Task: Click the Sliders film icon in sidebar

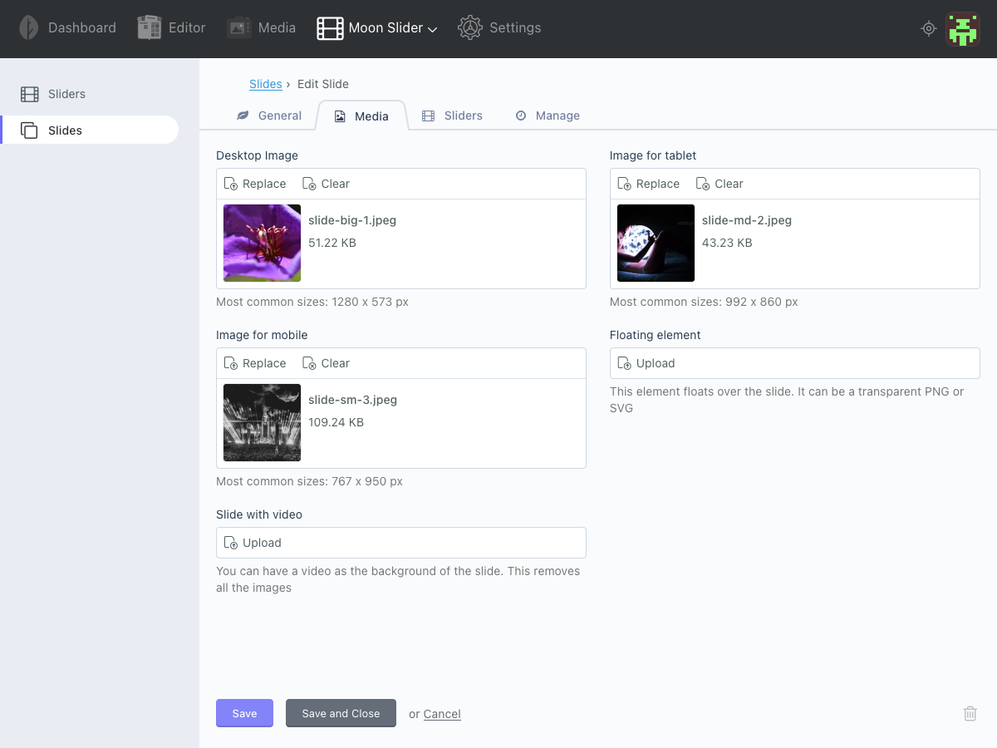Action: 30,94
